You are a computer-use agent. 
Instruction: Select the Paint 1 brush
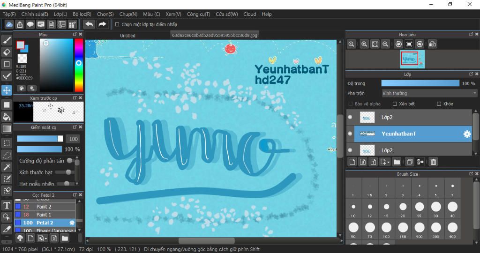pyautogui.click(x=45, y=215)
